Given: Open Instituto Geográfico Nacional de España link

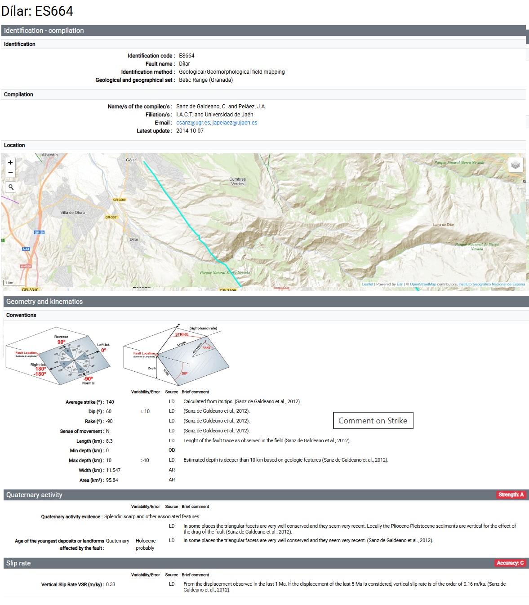Looking at the screenshot, I should pyautogui.click(x=492, y=284).
